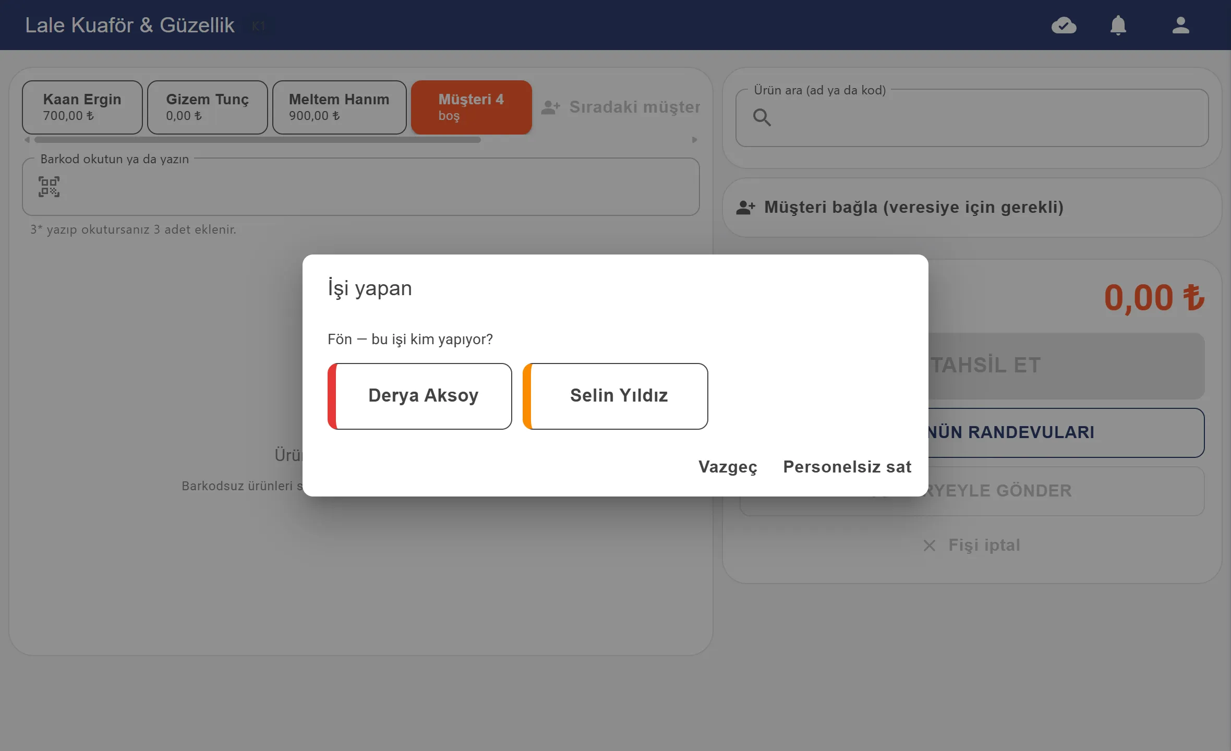Click the right scroll arrow of tabs
The height and width of the screenshot is (751, 1231).
(x=694, y=140)
